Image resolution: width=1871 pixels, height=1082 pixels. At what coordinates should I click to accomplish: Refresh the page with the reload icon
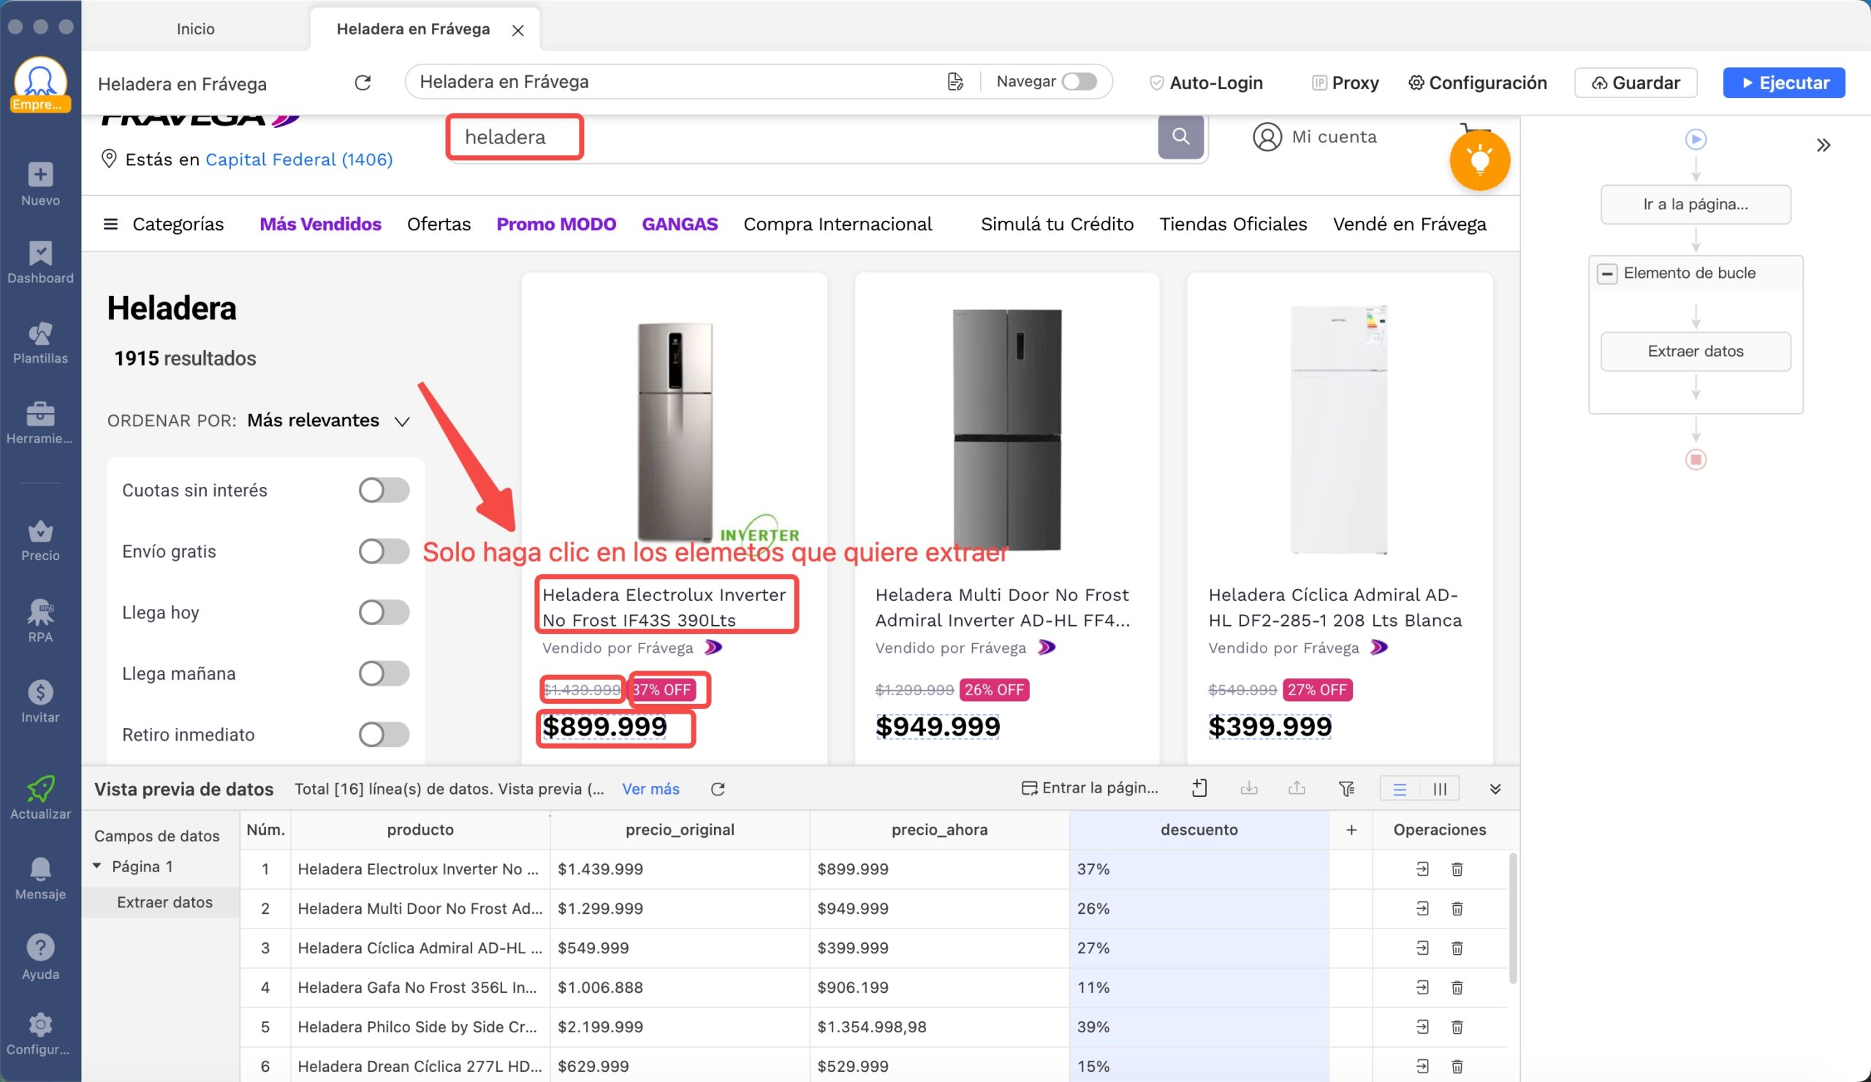pyautogui.click(x=363, y=83)
